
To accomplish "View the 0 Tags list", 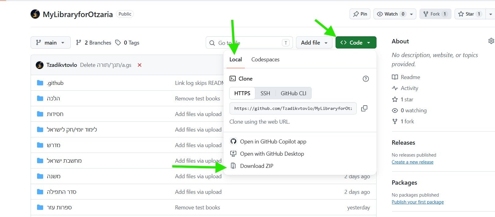I will [x=127, y=43].
